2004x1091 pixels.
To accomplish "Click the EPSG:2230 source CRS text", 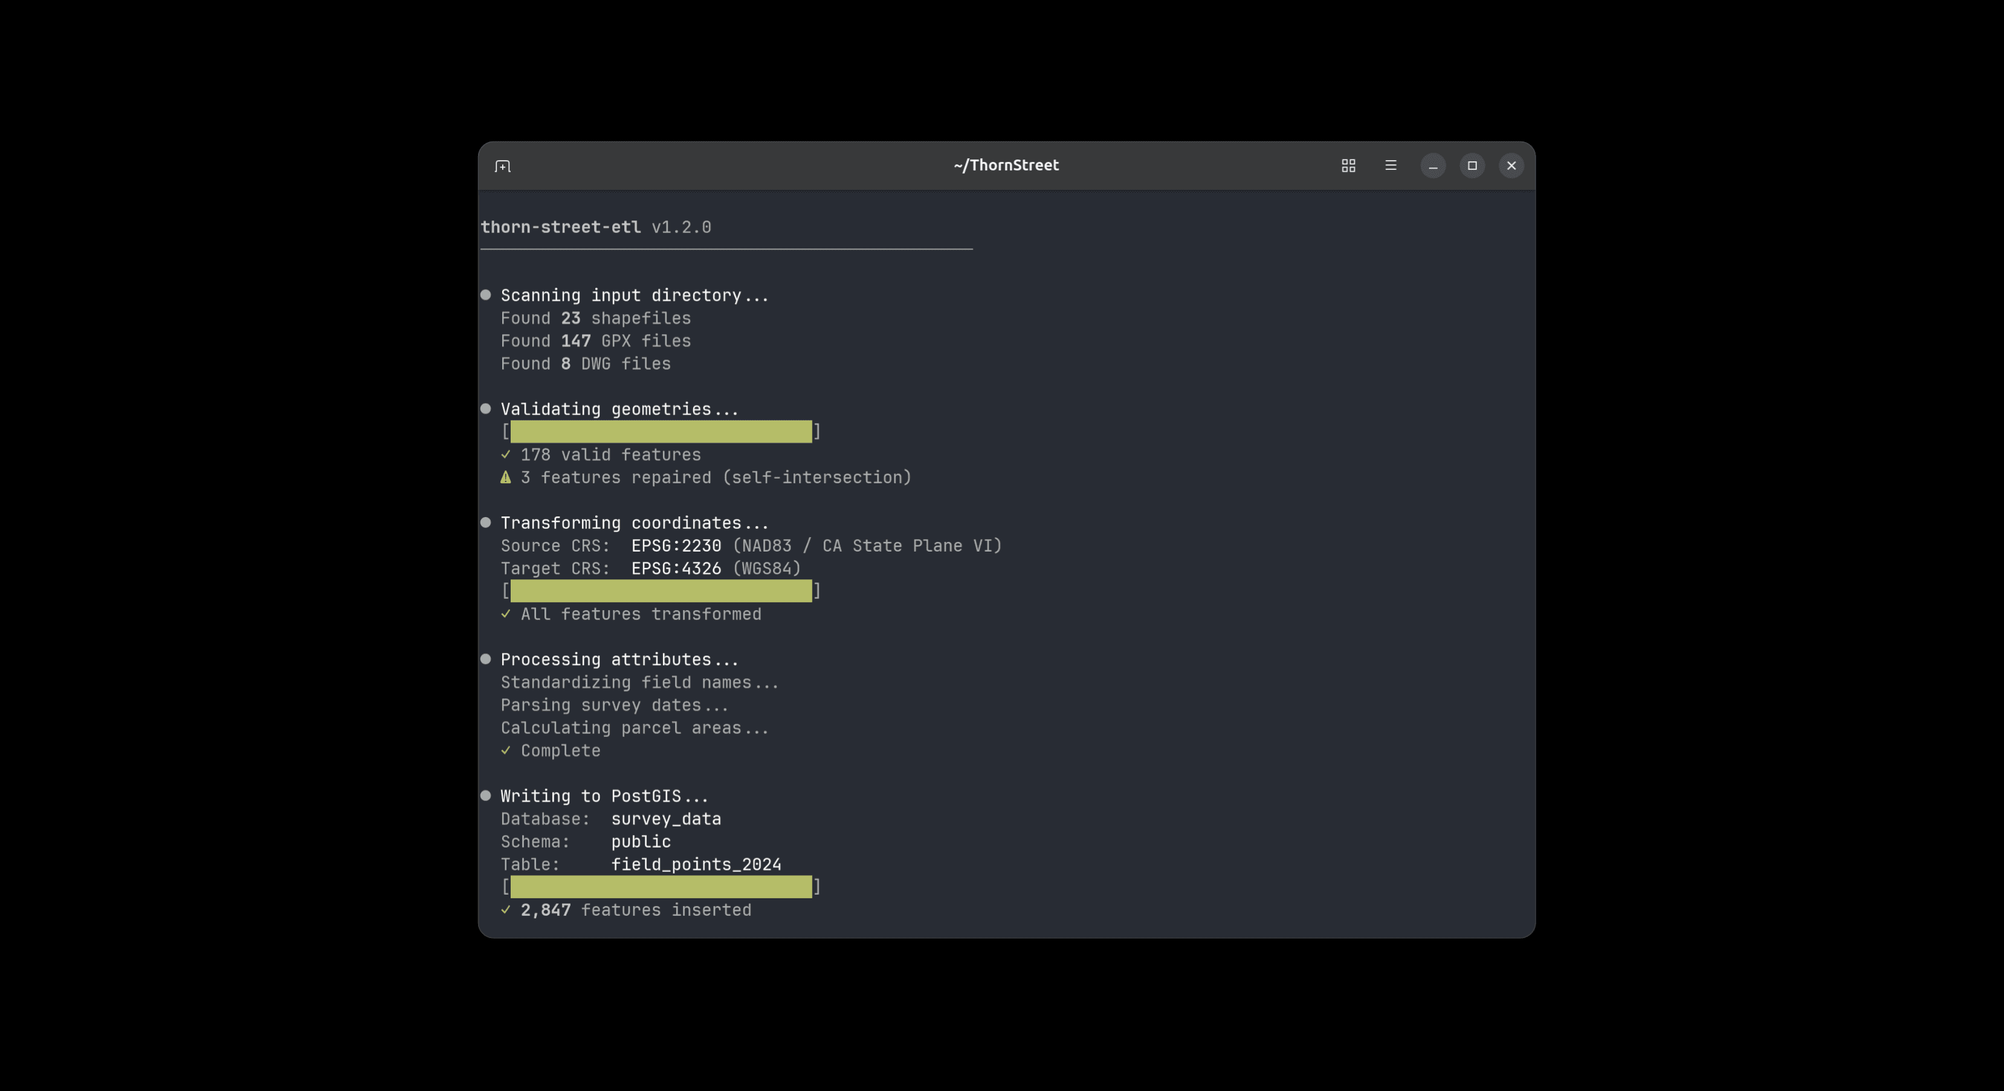I will 675,546.
